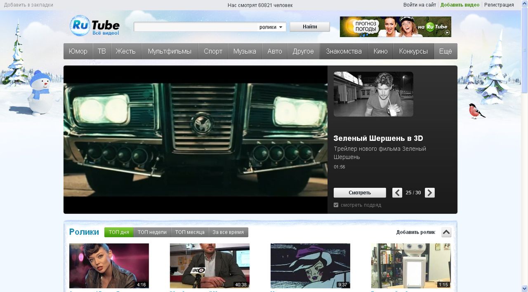This screenshot has width=528, height=292.
Task: Click Добавить видео link
Action: pos(460,5)
